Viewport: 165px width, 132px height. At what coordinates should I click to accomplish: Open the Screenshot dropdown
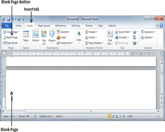[x=65, y=43]
